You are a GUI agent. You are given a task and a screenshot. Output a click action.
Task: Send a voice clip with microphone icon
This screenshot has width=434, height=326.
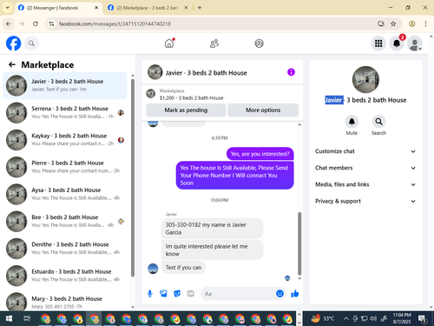(x=150, y=294)
